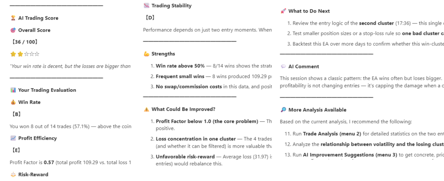Click the money bag icon beside Win Rate
The width and height of the screenshot is (444, 181).
13,102
